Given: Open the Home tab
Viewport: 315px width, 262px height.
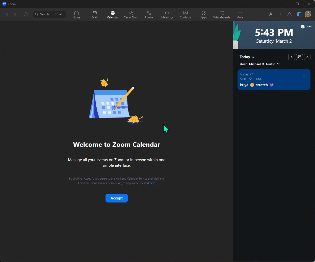Looking at the screenshot, I should tap(76, 15).
